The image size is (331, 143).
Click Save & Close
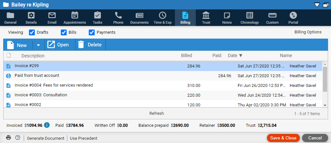[x=283, y=138]
